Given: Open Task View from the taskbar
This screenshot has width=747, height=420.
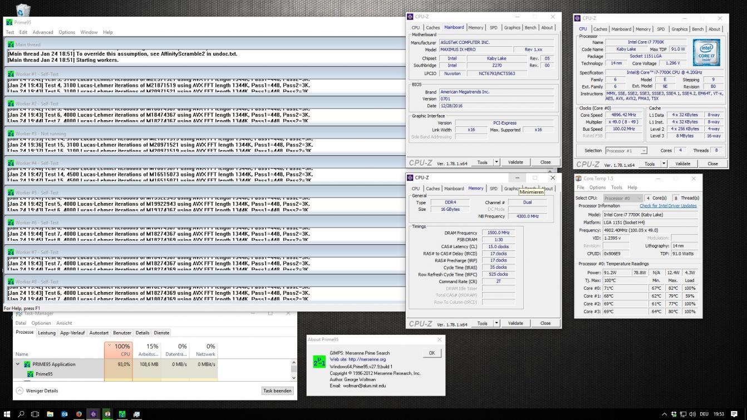Looking at the screenshot, I should (x=35, y=414).
